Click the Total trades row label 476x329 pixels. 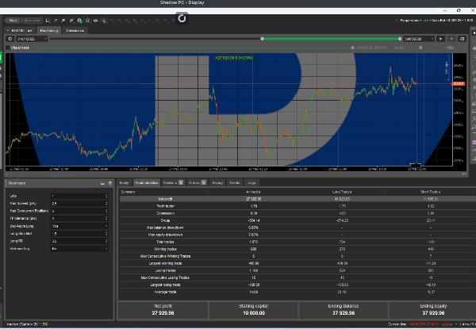click(x=165, y=242)
